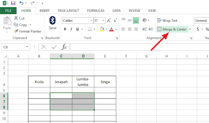Toggle underline formatting
Image resolution: width=209 pixels, height=123 pixels.
(77, 29)
